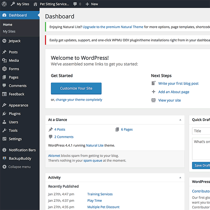Click the Appearance paintbrush icon
This screenshot has width=210, height=210.
point(4,105)
